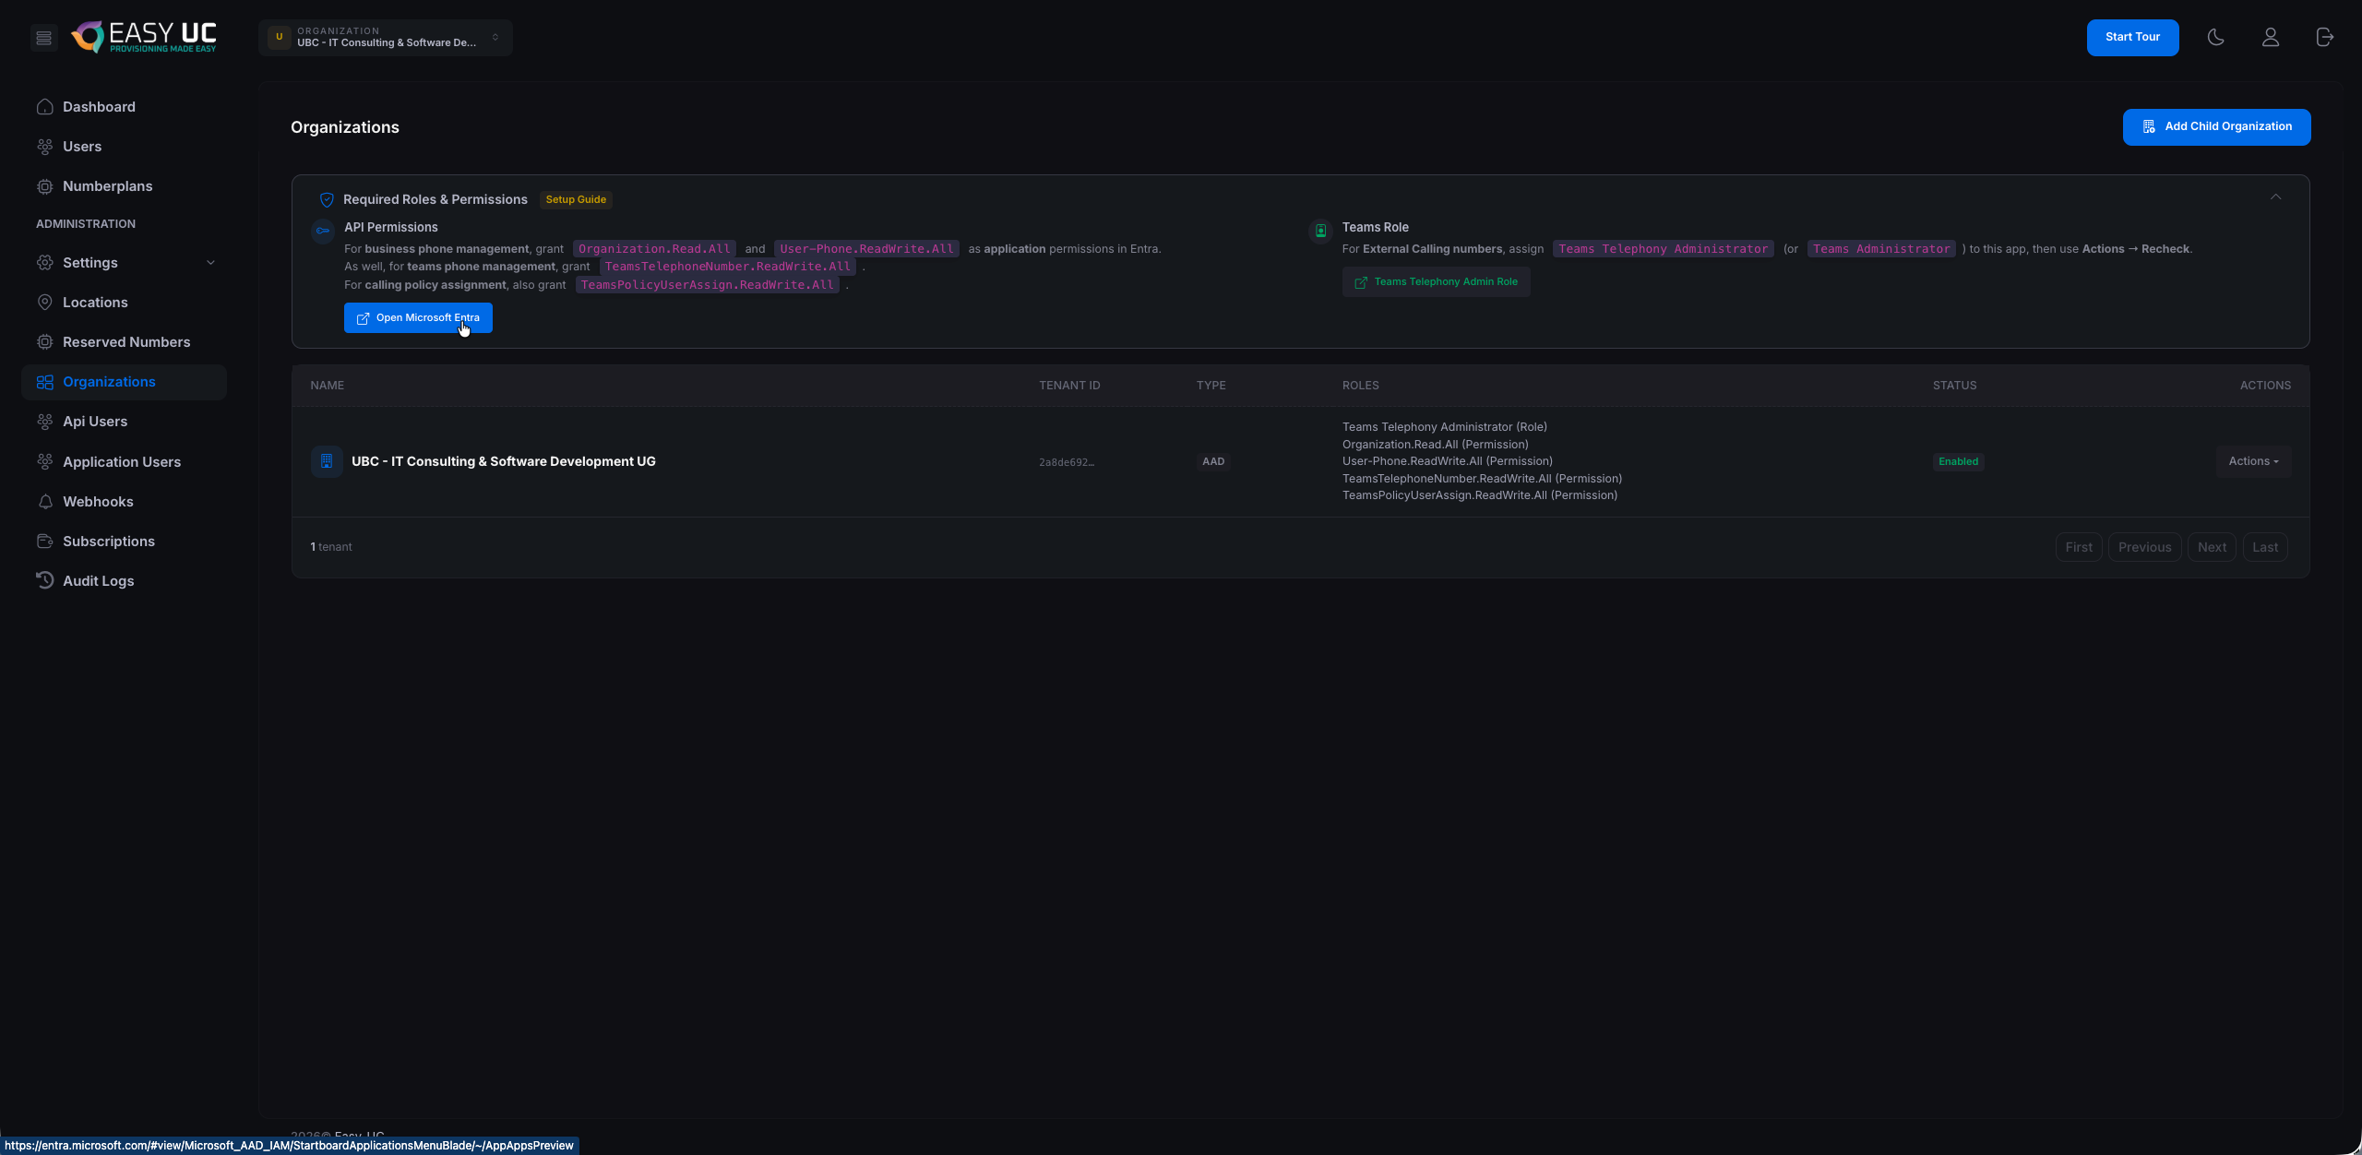Click Add Child Organization button
The height and width of the screenshot is (1155, 2362).
point(2217,127)
